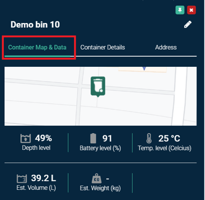The image size is (205, 200).
Task: Click the 91 battery level value
Action: point(107,139)
